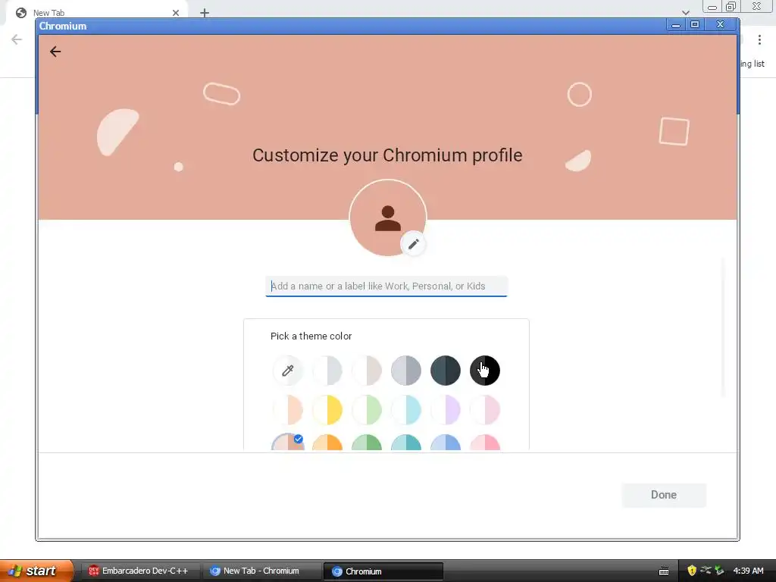Minimize the Chromium profile dialog
The height and width of the screenshot is (582, 776).
coord(675,25)
